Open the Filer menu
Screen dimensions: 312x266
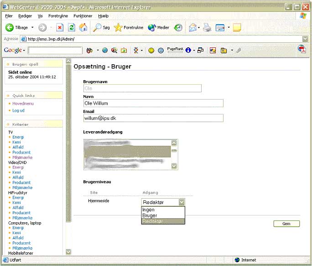pyautogui.click(x=9, y=16)
